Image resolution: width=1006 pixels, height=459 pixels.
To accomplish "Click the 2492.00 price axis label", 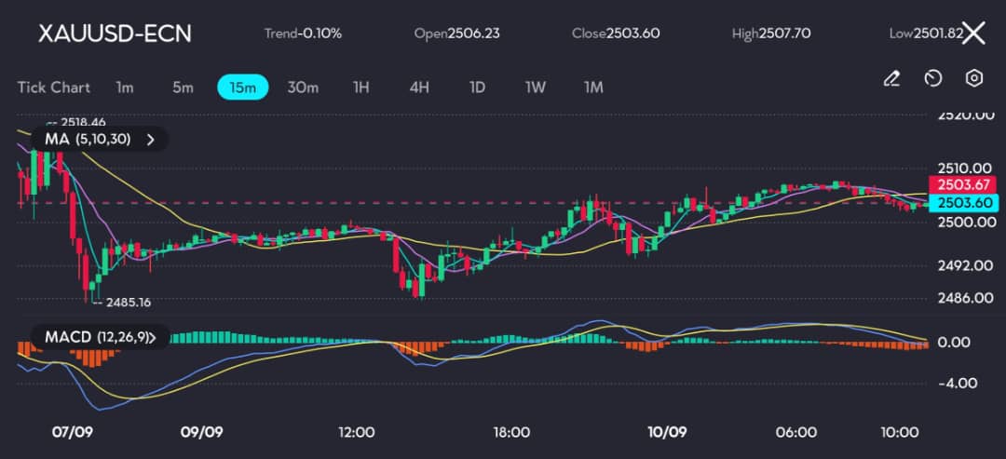I will [966, 265].
